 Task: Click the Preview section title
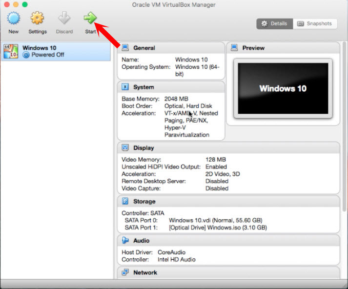[253, 48]
